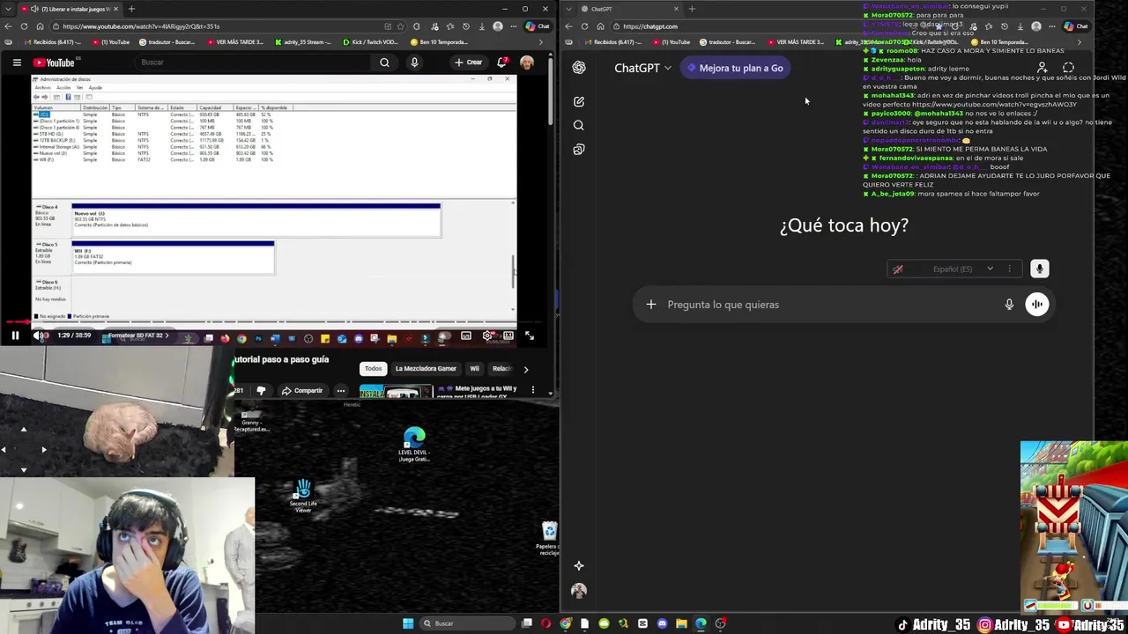This screenshot has height=634, width=1128.
Task: Select the 'Todos' filter chip
Action: tap(373, 369)
